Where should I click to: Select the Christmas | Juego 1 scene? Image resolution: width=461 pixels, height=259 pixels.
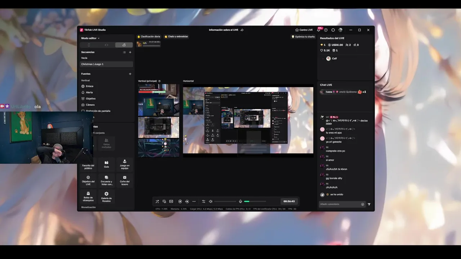pyautogui.click(x=106, y=64)
